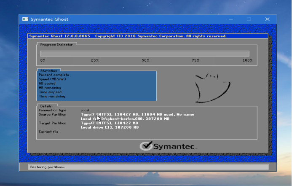Click the 'Current file' label

click(x=48, y=132)
